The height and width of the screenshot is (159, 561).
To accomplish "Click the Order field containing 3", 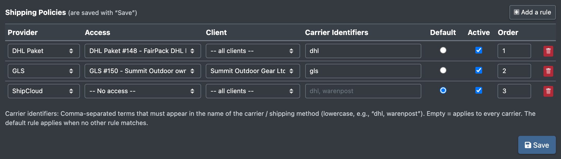I will (x=514, y=91).
